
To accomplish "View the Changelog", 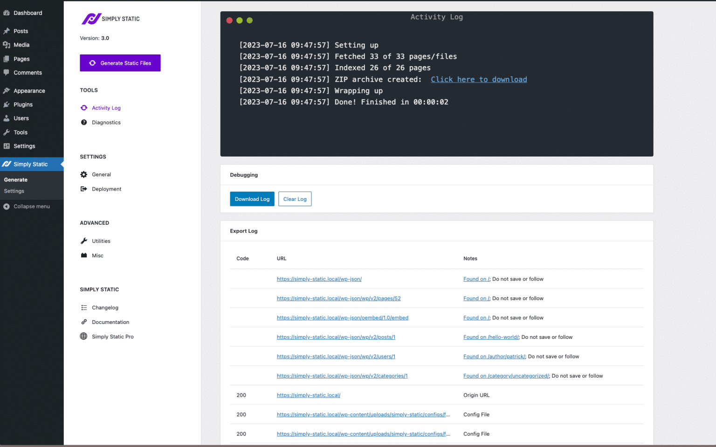I will pyautogui.click(x=105, y=308).
